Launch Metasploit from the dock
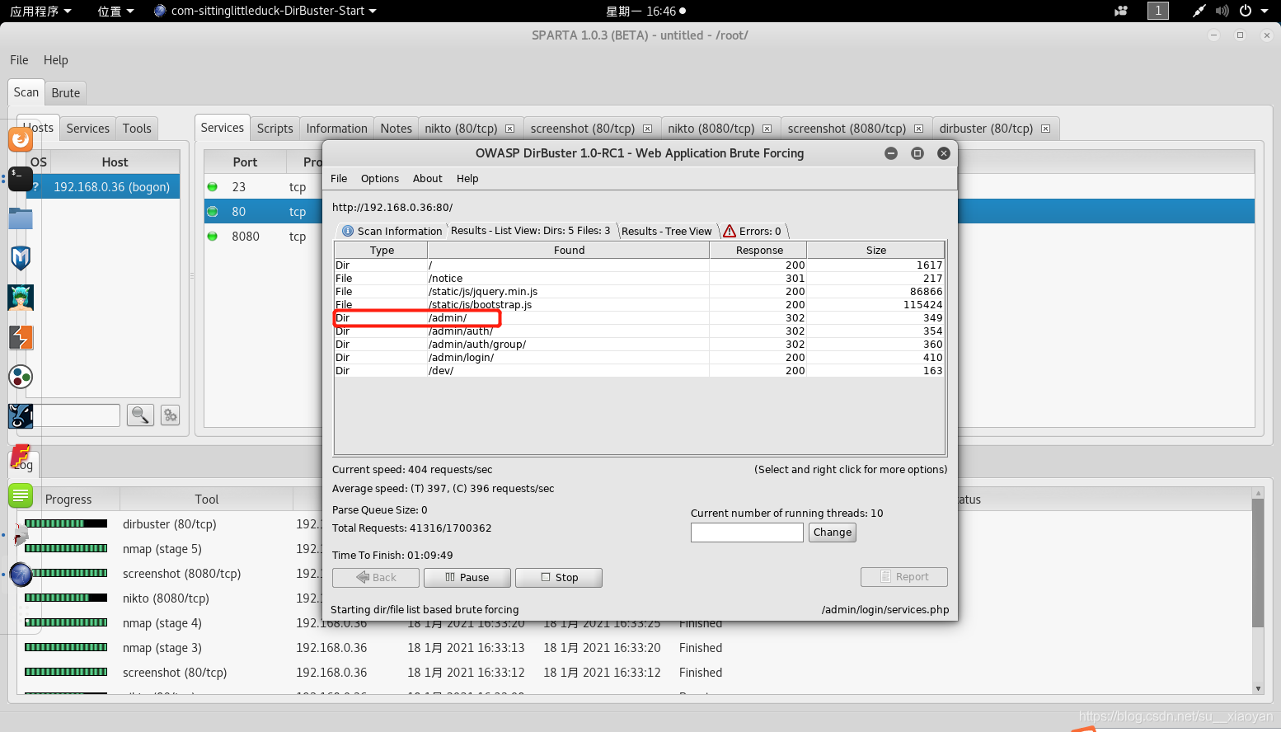 [21, 258]
